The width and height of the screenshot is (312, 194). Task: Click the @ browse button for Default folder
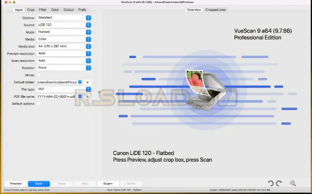(x=87, y=82)
